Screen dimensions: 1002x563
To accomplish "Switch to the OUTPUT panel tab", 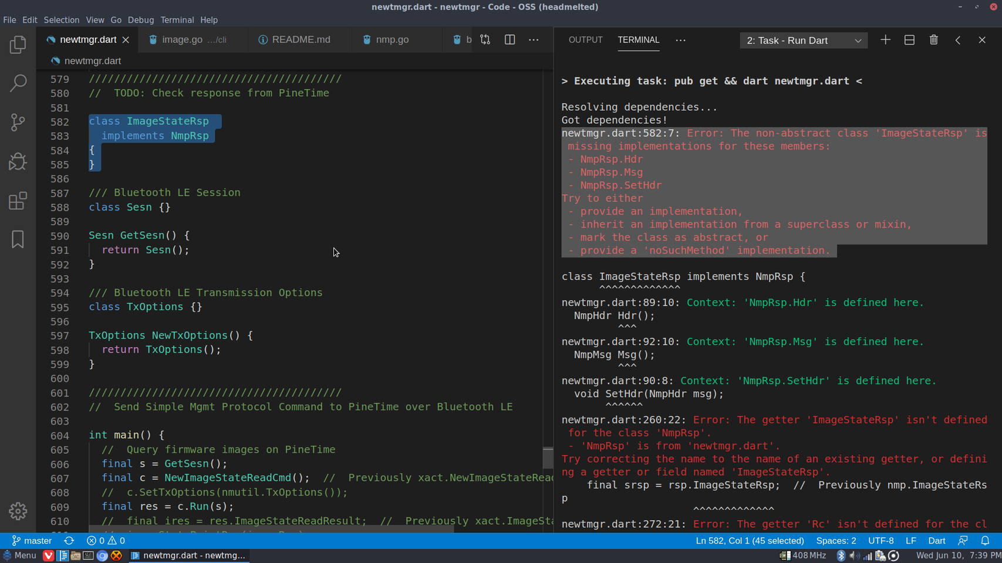I will (x=585, y=40).
